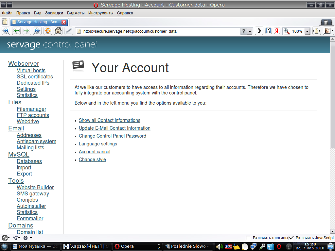Open Show all Contact informations link
Viewport: 335px width, 251px height.
110,120
